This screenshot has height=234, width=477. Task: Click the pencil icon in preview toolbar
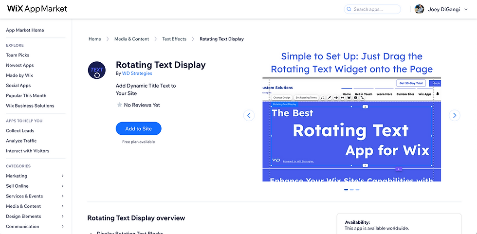point(329,98)
